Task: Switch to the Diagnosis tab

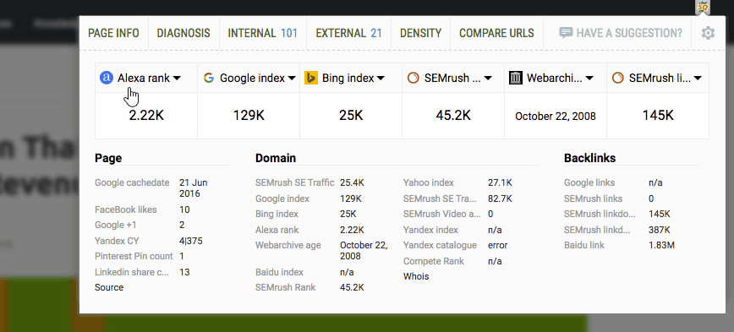Action: point(183,33)
